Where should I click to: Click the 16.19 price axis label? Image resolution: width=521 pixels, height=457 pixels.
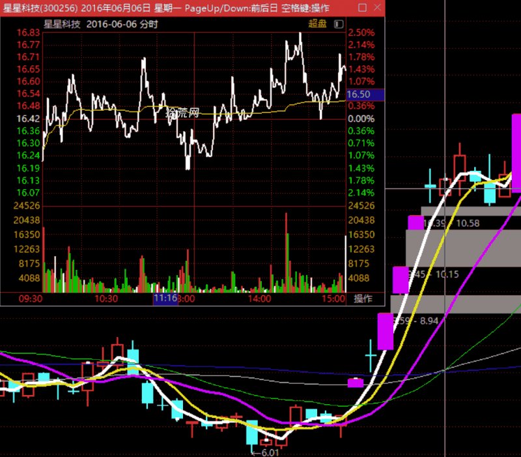(28, 168)
